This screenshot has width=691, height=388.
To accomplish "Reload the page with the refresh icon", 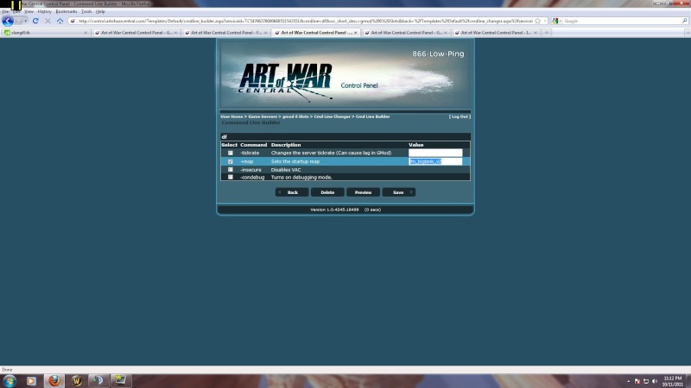I will click(35, 21).
